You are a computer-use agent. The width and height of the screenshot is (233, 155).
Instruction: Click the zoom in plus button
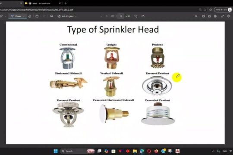coord(107,16)
